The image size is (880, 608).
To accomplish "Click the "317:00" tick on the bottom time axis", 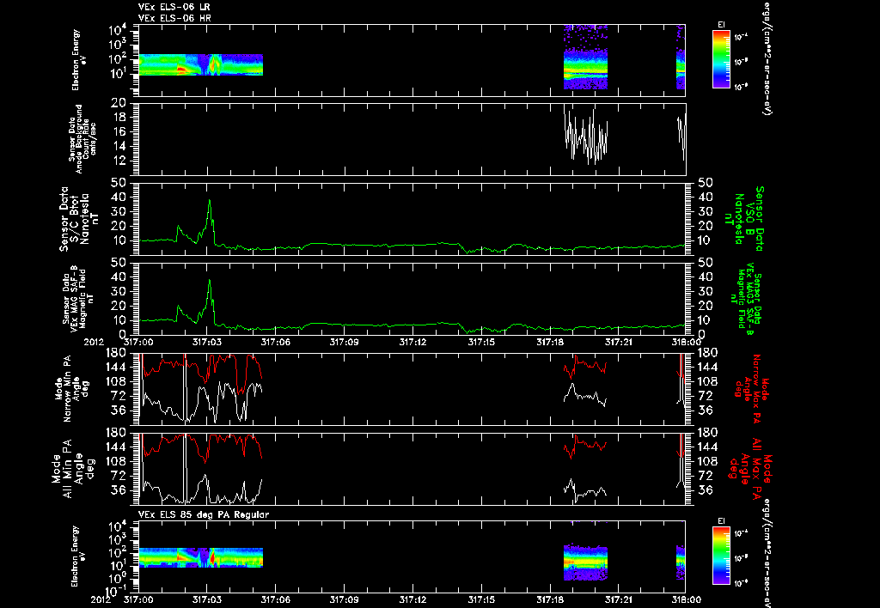I will click(138, 599).
